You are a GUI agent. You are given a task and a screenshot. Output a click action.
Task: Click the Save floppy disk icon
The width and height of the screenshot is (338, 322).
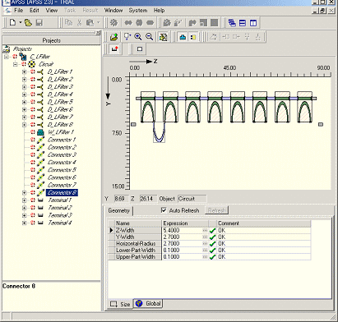39,22
